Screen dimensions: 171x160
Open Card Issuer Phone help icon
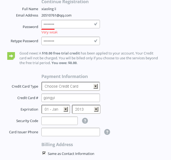pos(107,132)
